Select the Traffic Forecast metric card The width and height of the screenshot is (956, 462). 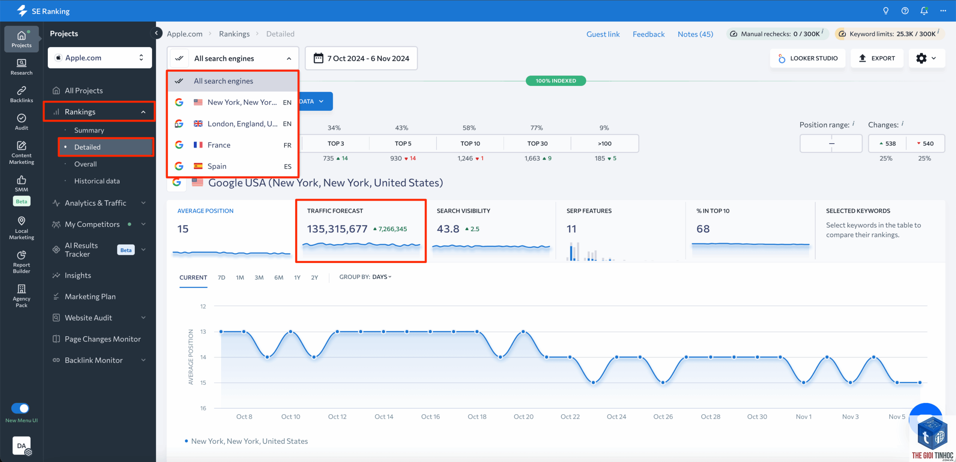(x=361, y=231)
